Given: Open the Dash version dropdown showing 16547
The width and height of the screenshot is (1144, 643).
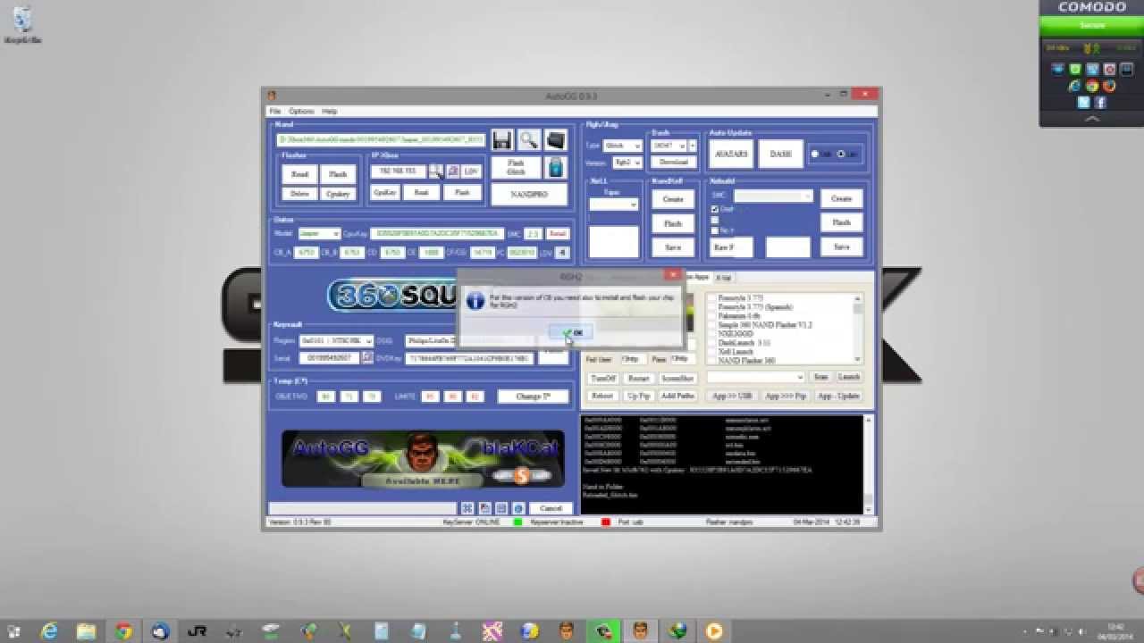Looking at the screenshot, I should point(669,146).
